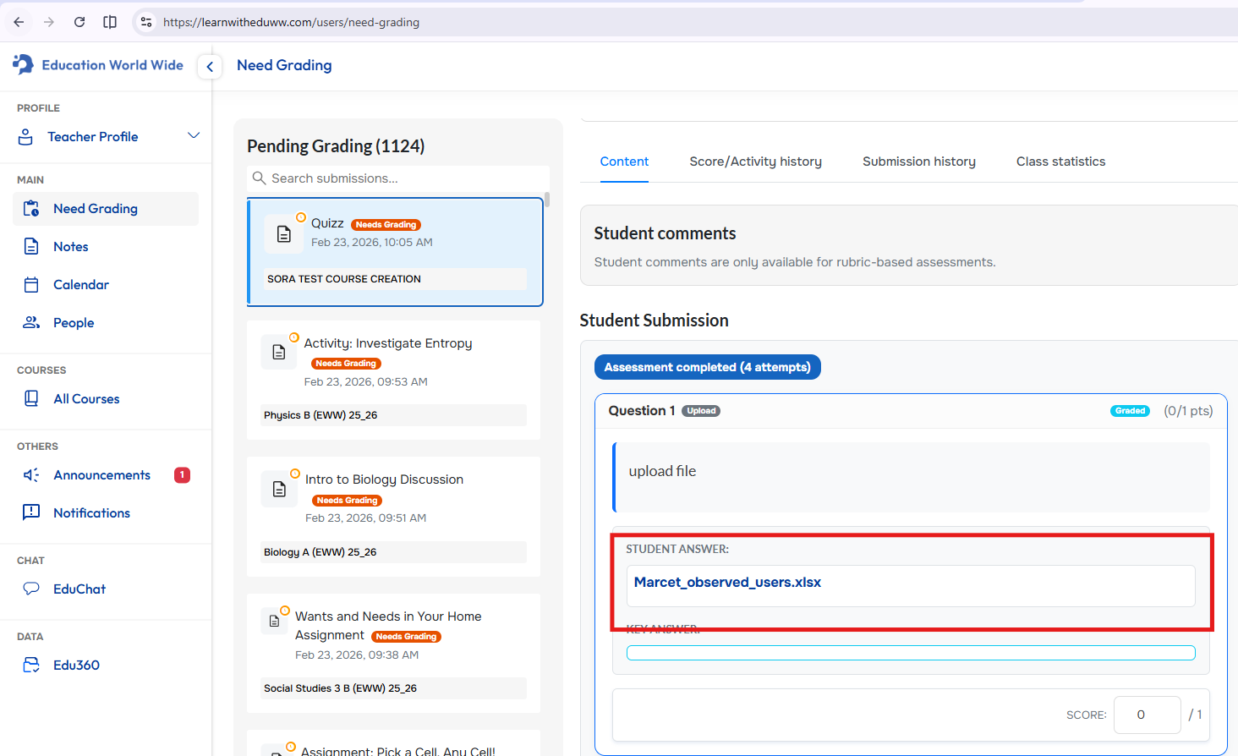Screen dimensions: 1238x756
Task: Open browser side panel icon
Action: [110, 22]
